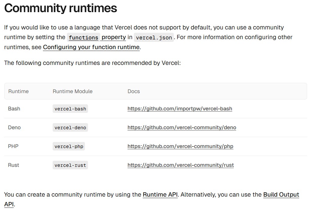Click the PHP runtime row label
Screen dimensions: 315x216
12,146
